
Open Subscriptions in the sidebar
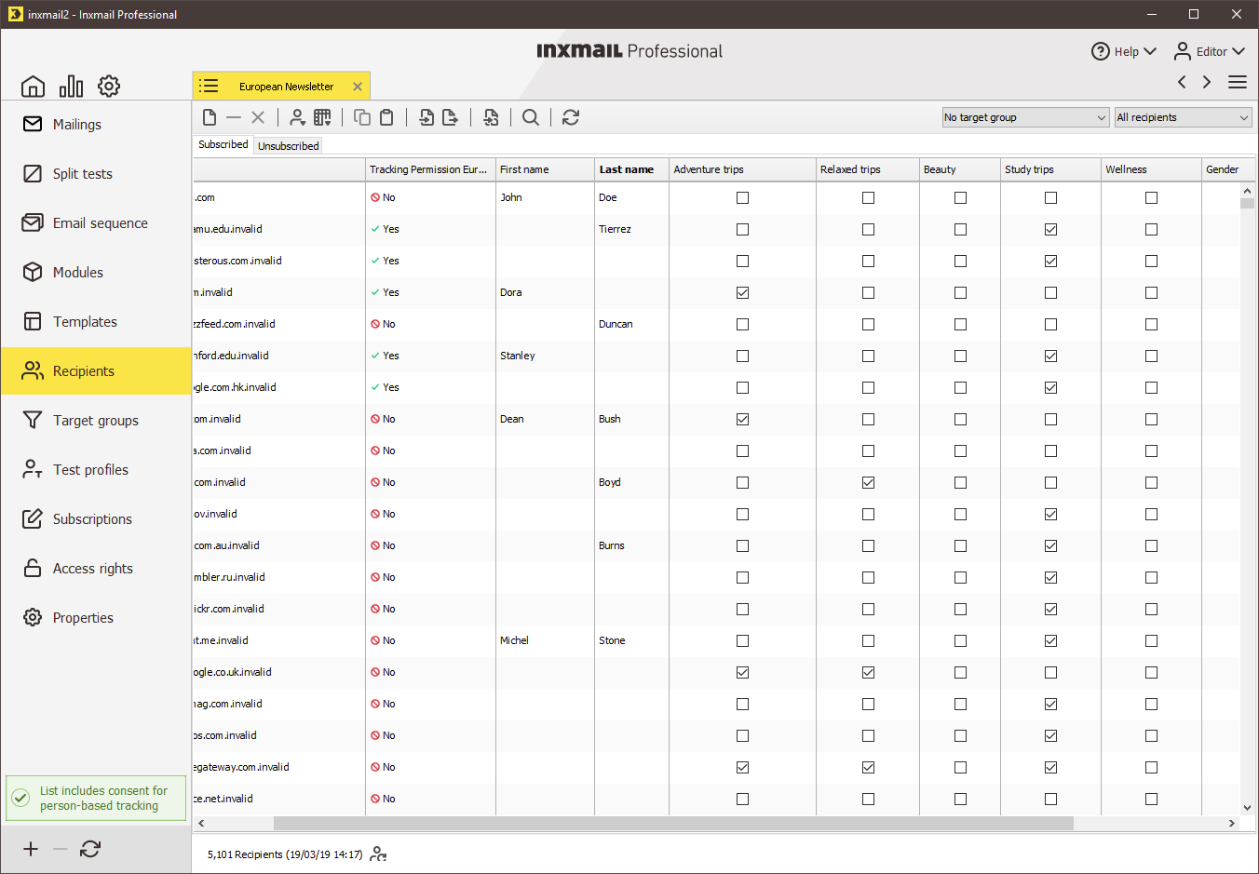click(96, 518)
